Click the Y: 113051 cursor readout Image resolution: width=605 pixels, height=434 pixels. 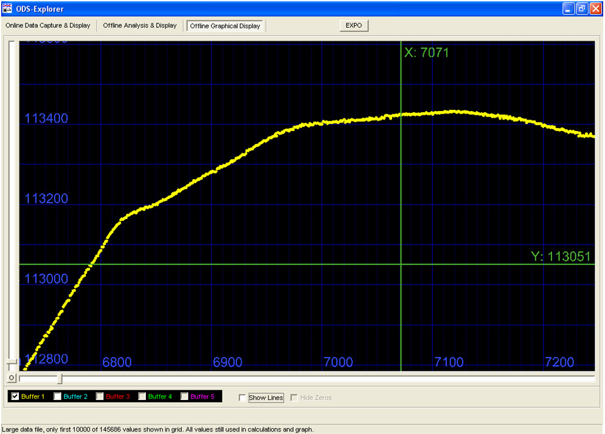coord(561,256)
